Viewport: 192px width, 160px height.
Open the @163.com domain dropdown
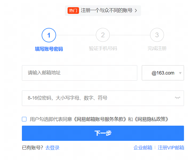(x=163, y=73)
